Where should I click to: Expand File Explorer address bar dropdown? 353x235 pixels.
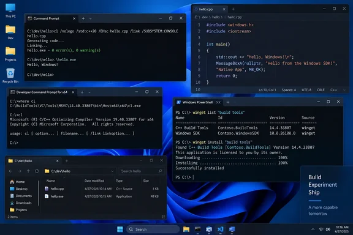click(112, 171)
